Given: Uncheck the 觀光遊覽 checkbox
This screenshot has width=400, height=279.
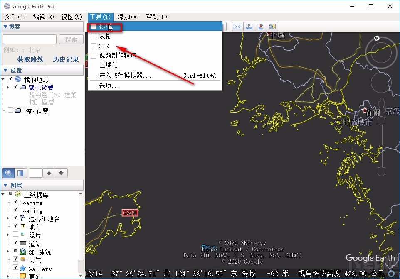Looking at the screenshot, I should [x=15, y=87].
